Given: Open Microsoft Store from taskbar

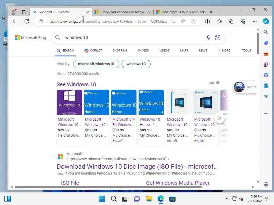Looking at the screenshot, I should [172, 199].
